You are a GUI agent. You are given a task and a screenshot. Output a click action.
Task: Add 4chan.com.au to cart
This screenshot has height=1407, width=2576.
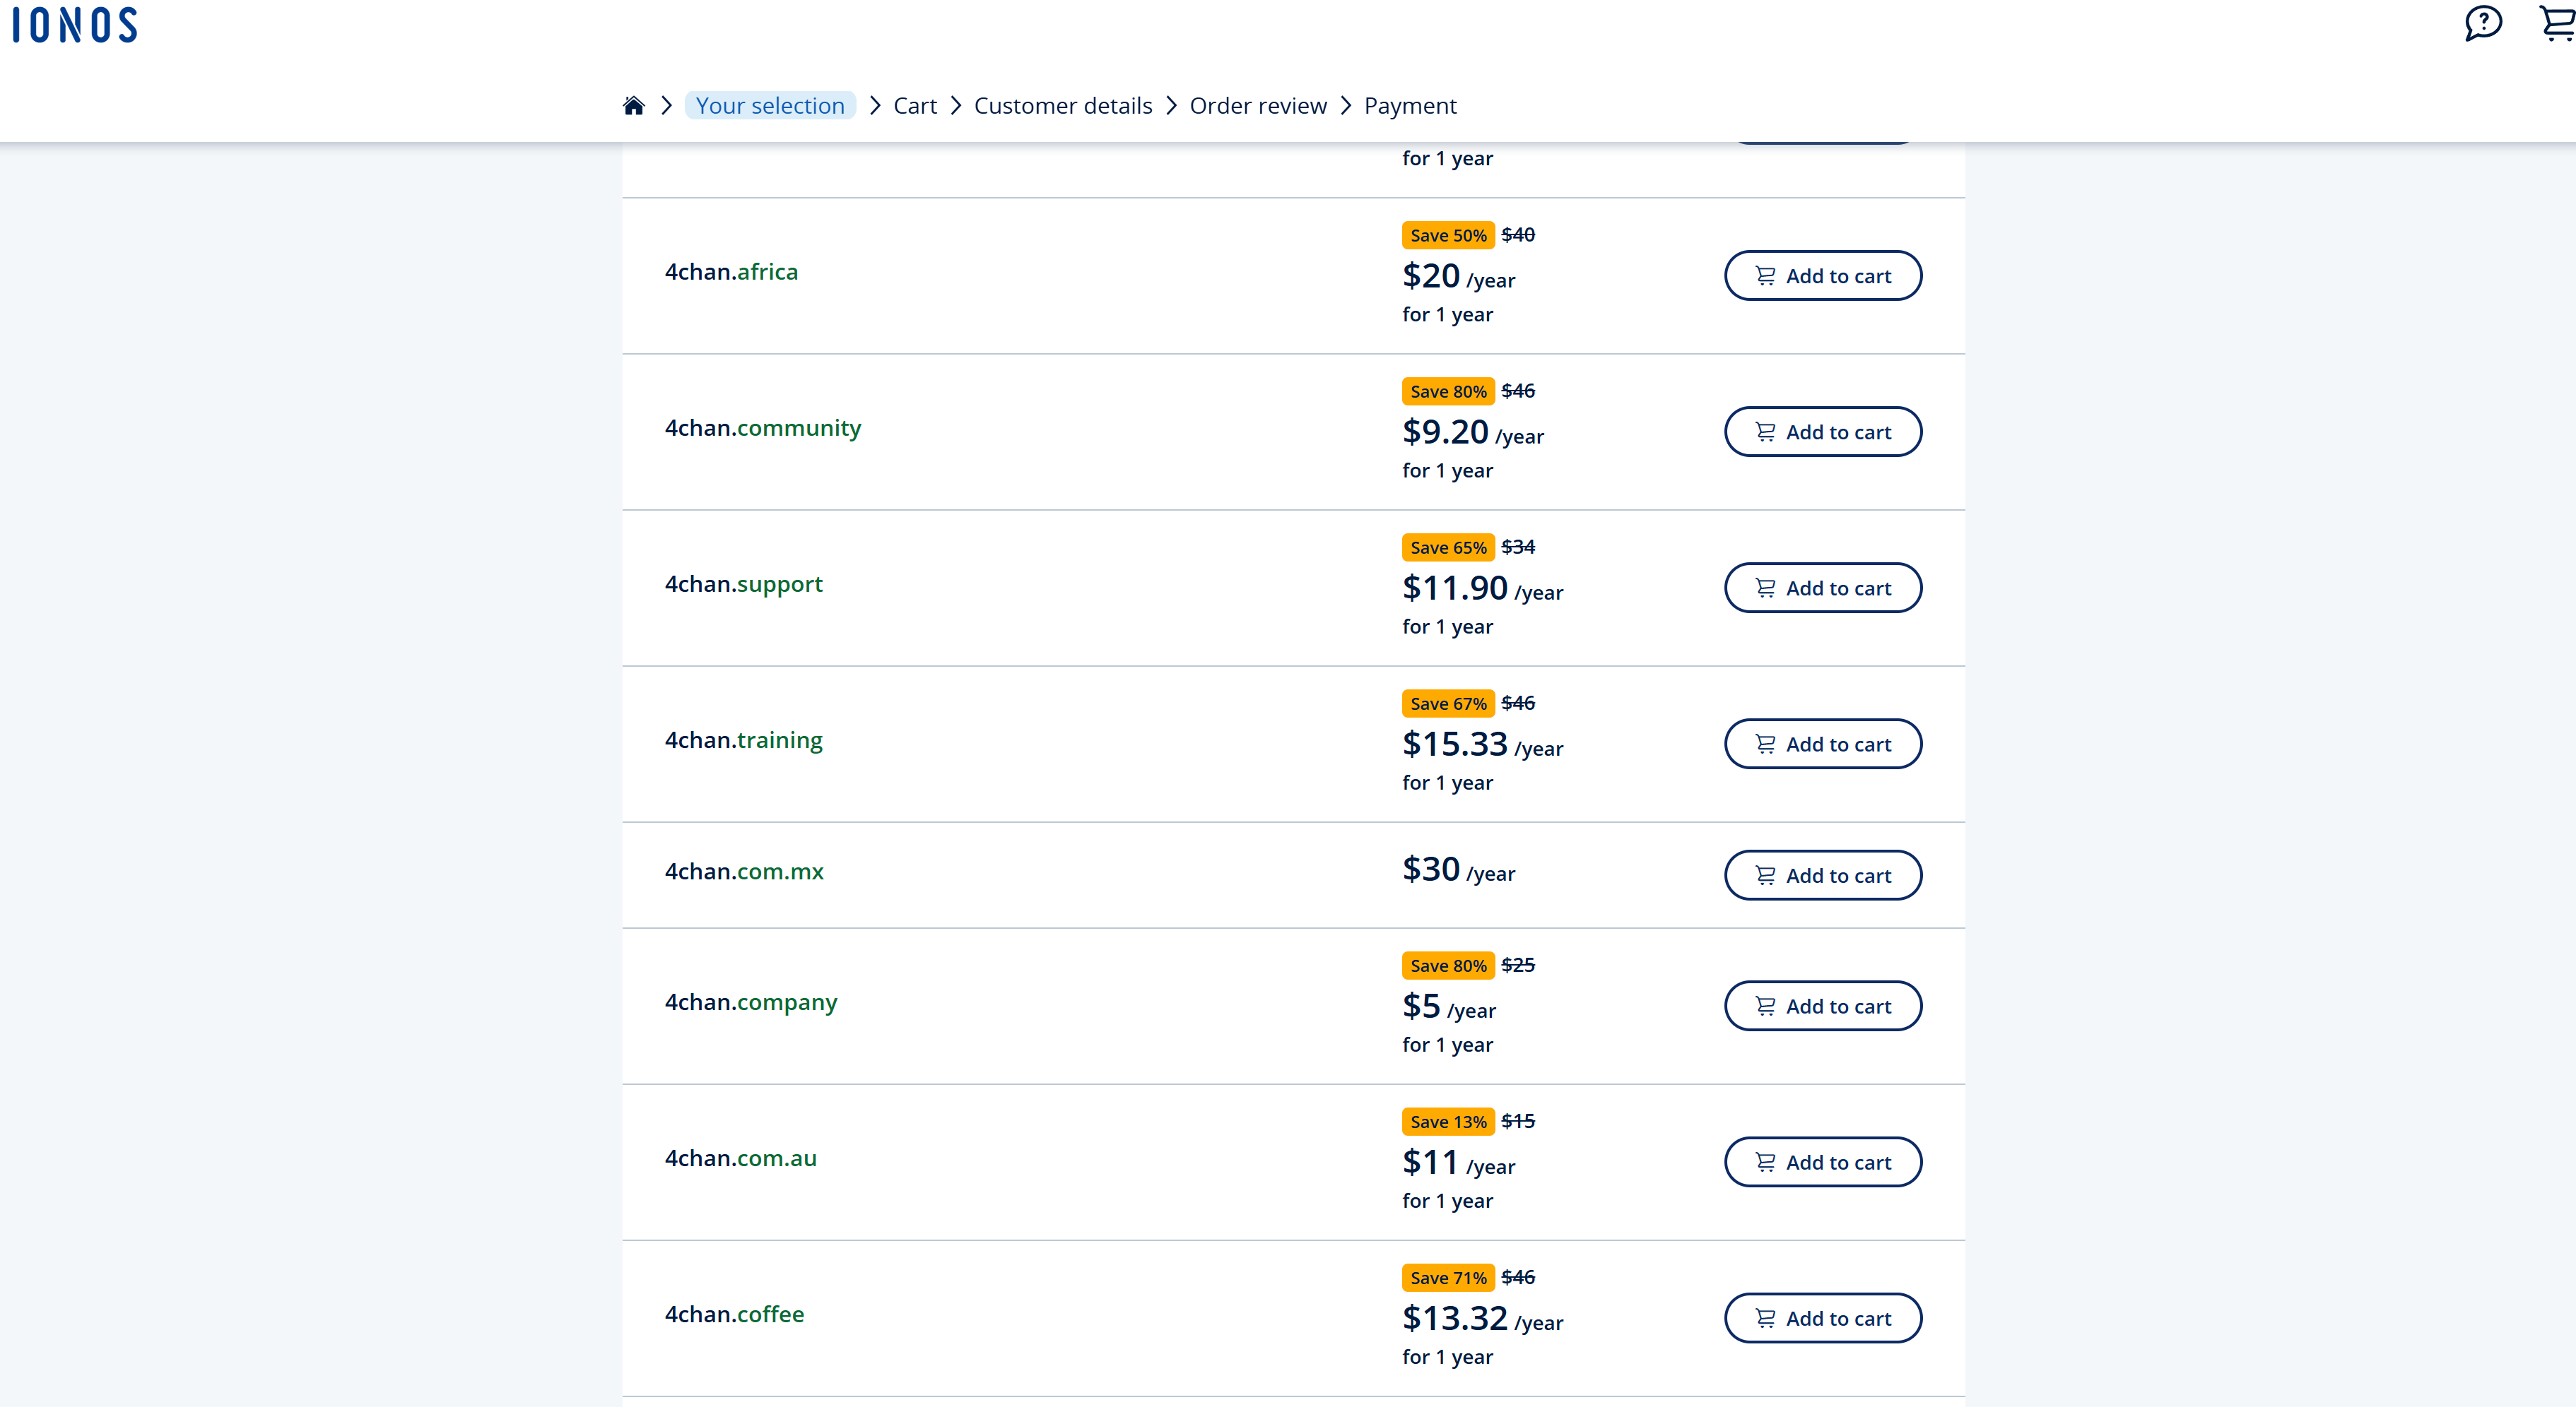tap(1822, 1162)
